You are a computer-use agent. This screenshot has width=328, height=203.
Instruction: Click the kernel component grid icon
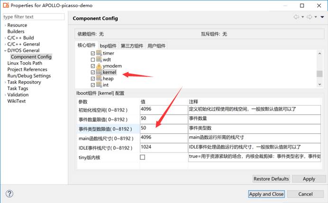(99, 72)
